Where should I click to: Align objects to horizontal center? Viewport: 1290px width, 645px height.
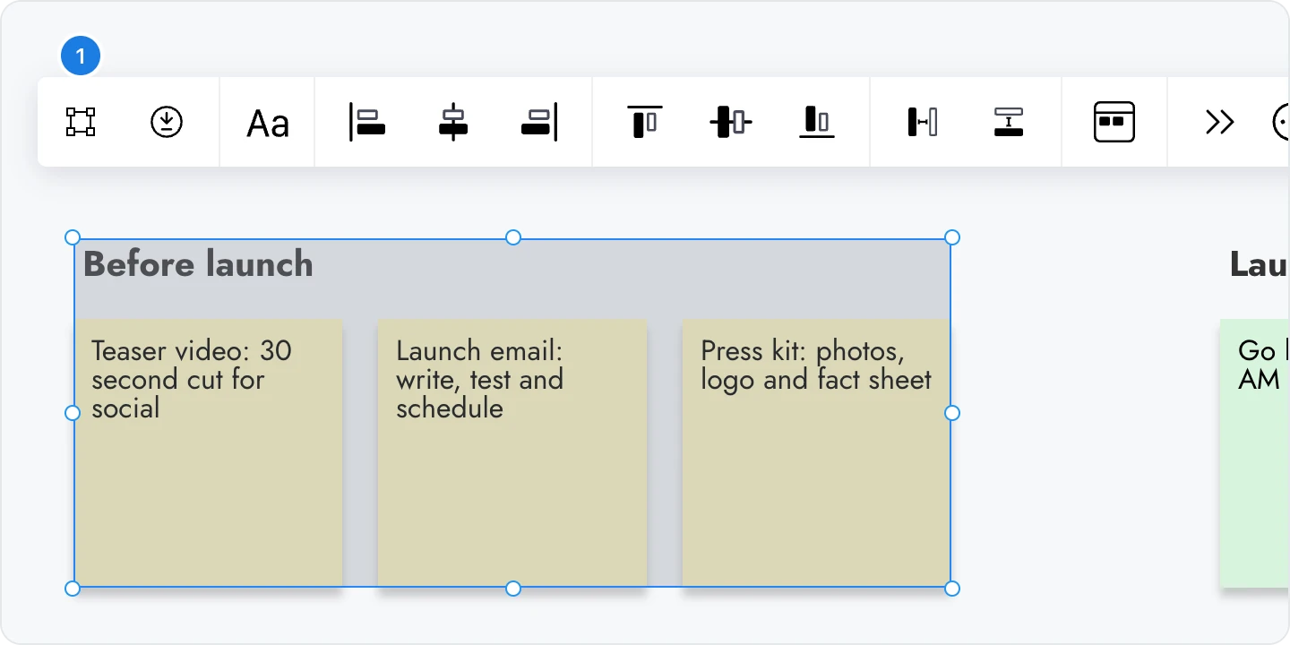pos(453,122)
